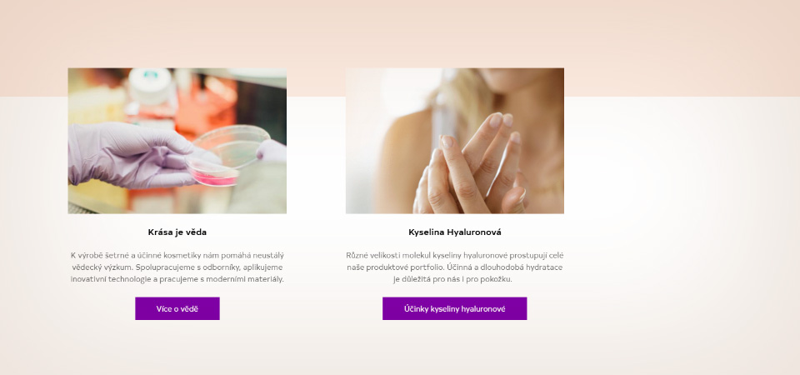Viewport: 800px width, 375px height.
Task: Open the woman's hands photo
Action: click(455, 141)
